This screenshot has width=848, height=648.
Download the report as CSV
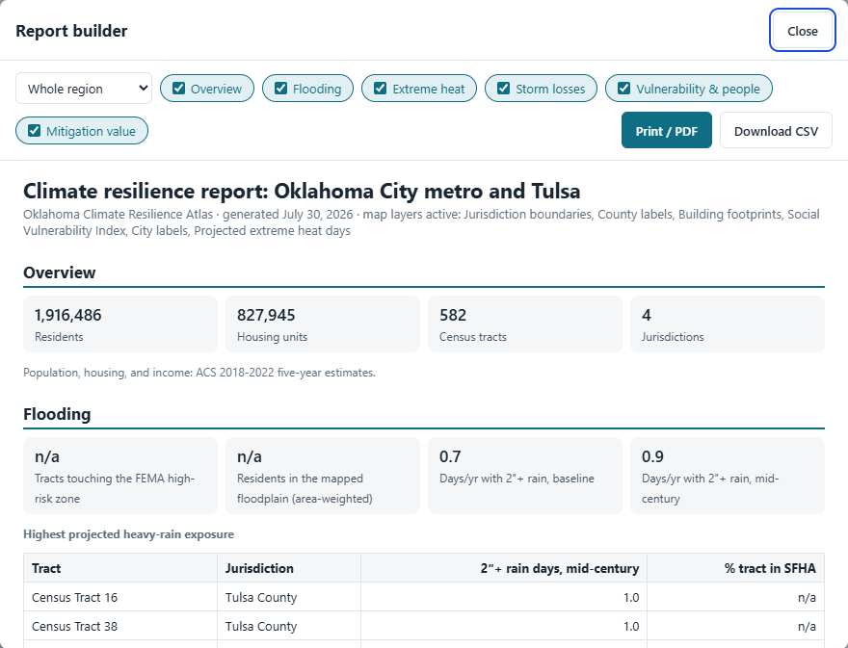(776, 130)
